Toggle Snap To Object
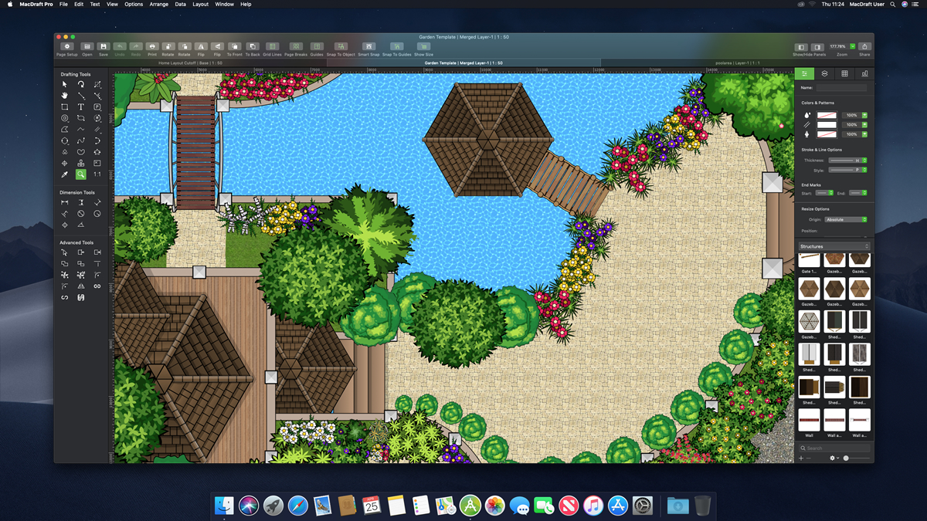Image resolution: width=927 pixels, height=521 pixels. (x=341, y=49)
